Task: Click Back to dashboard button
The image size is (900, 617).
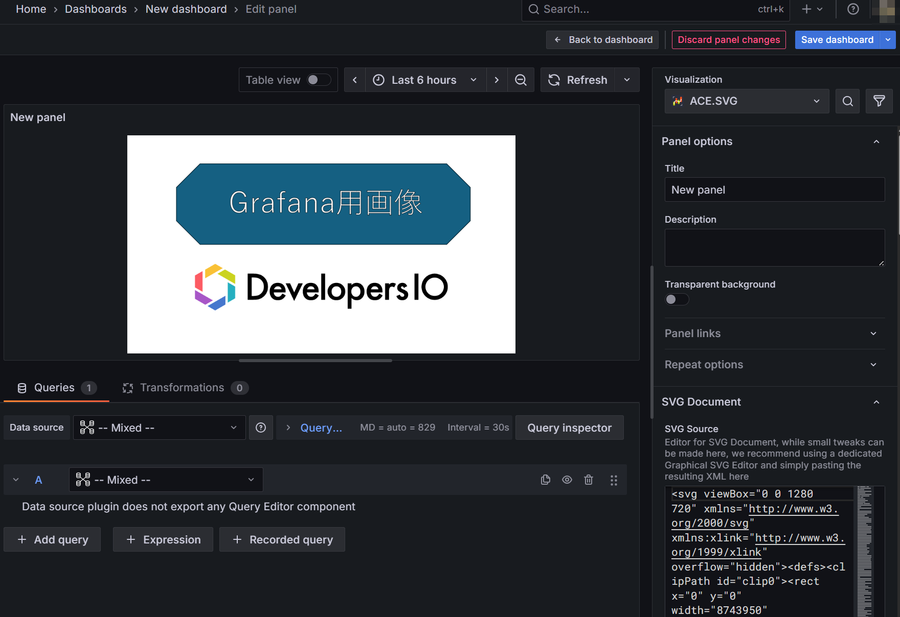Action: [602, 40]
